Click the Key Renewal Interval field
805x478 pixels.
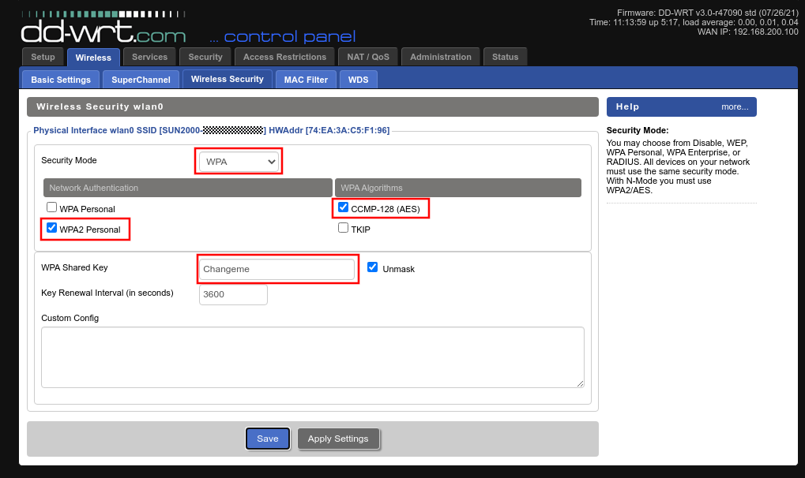pyautogui.click(x=233, y=294)
